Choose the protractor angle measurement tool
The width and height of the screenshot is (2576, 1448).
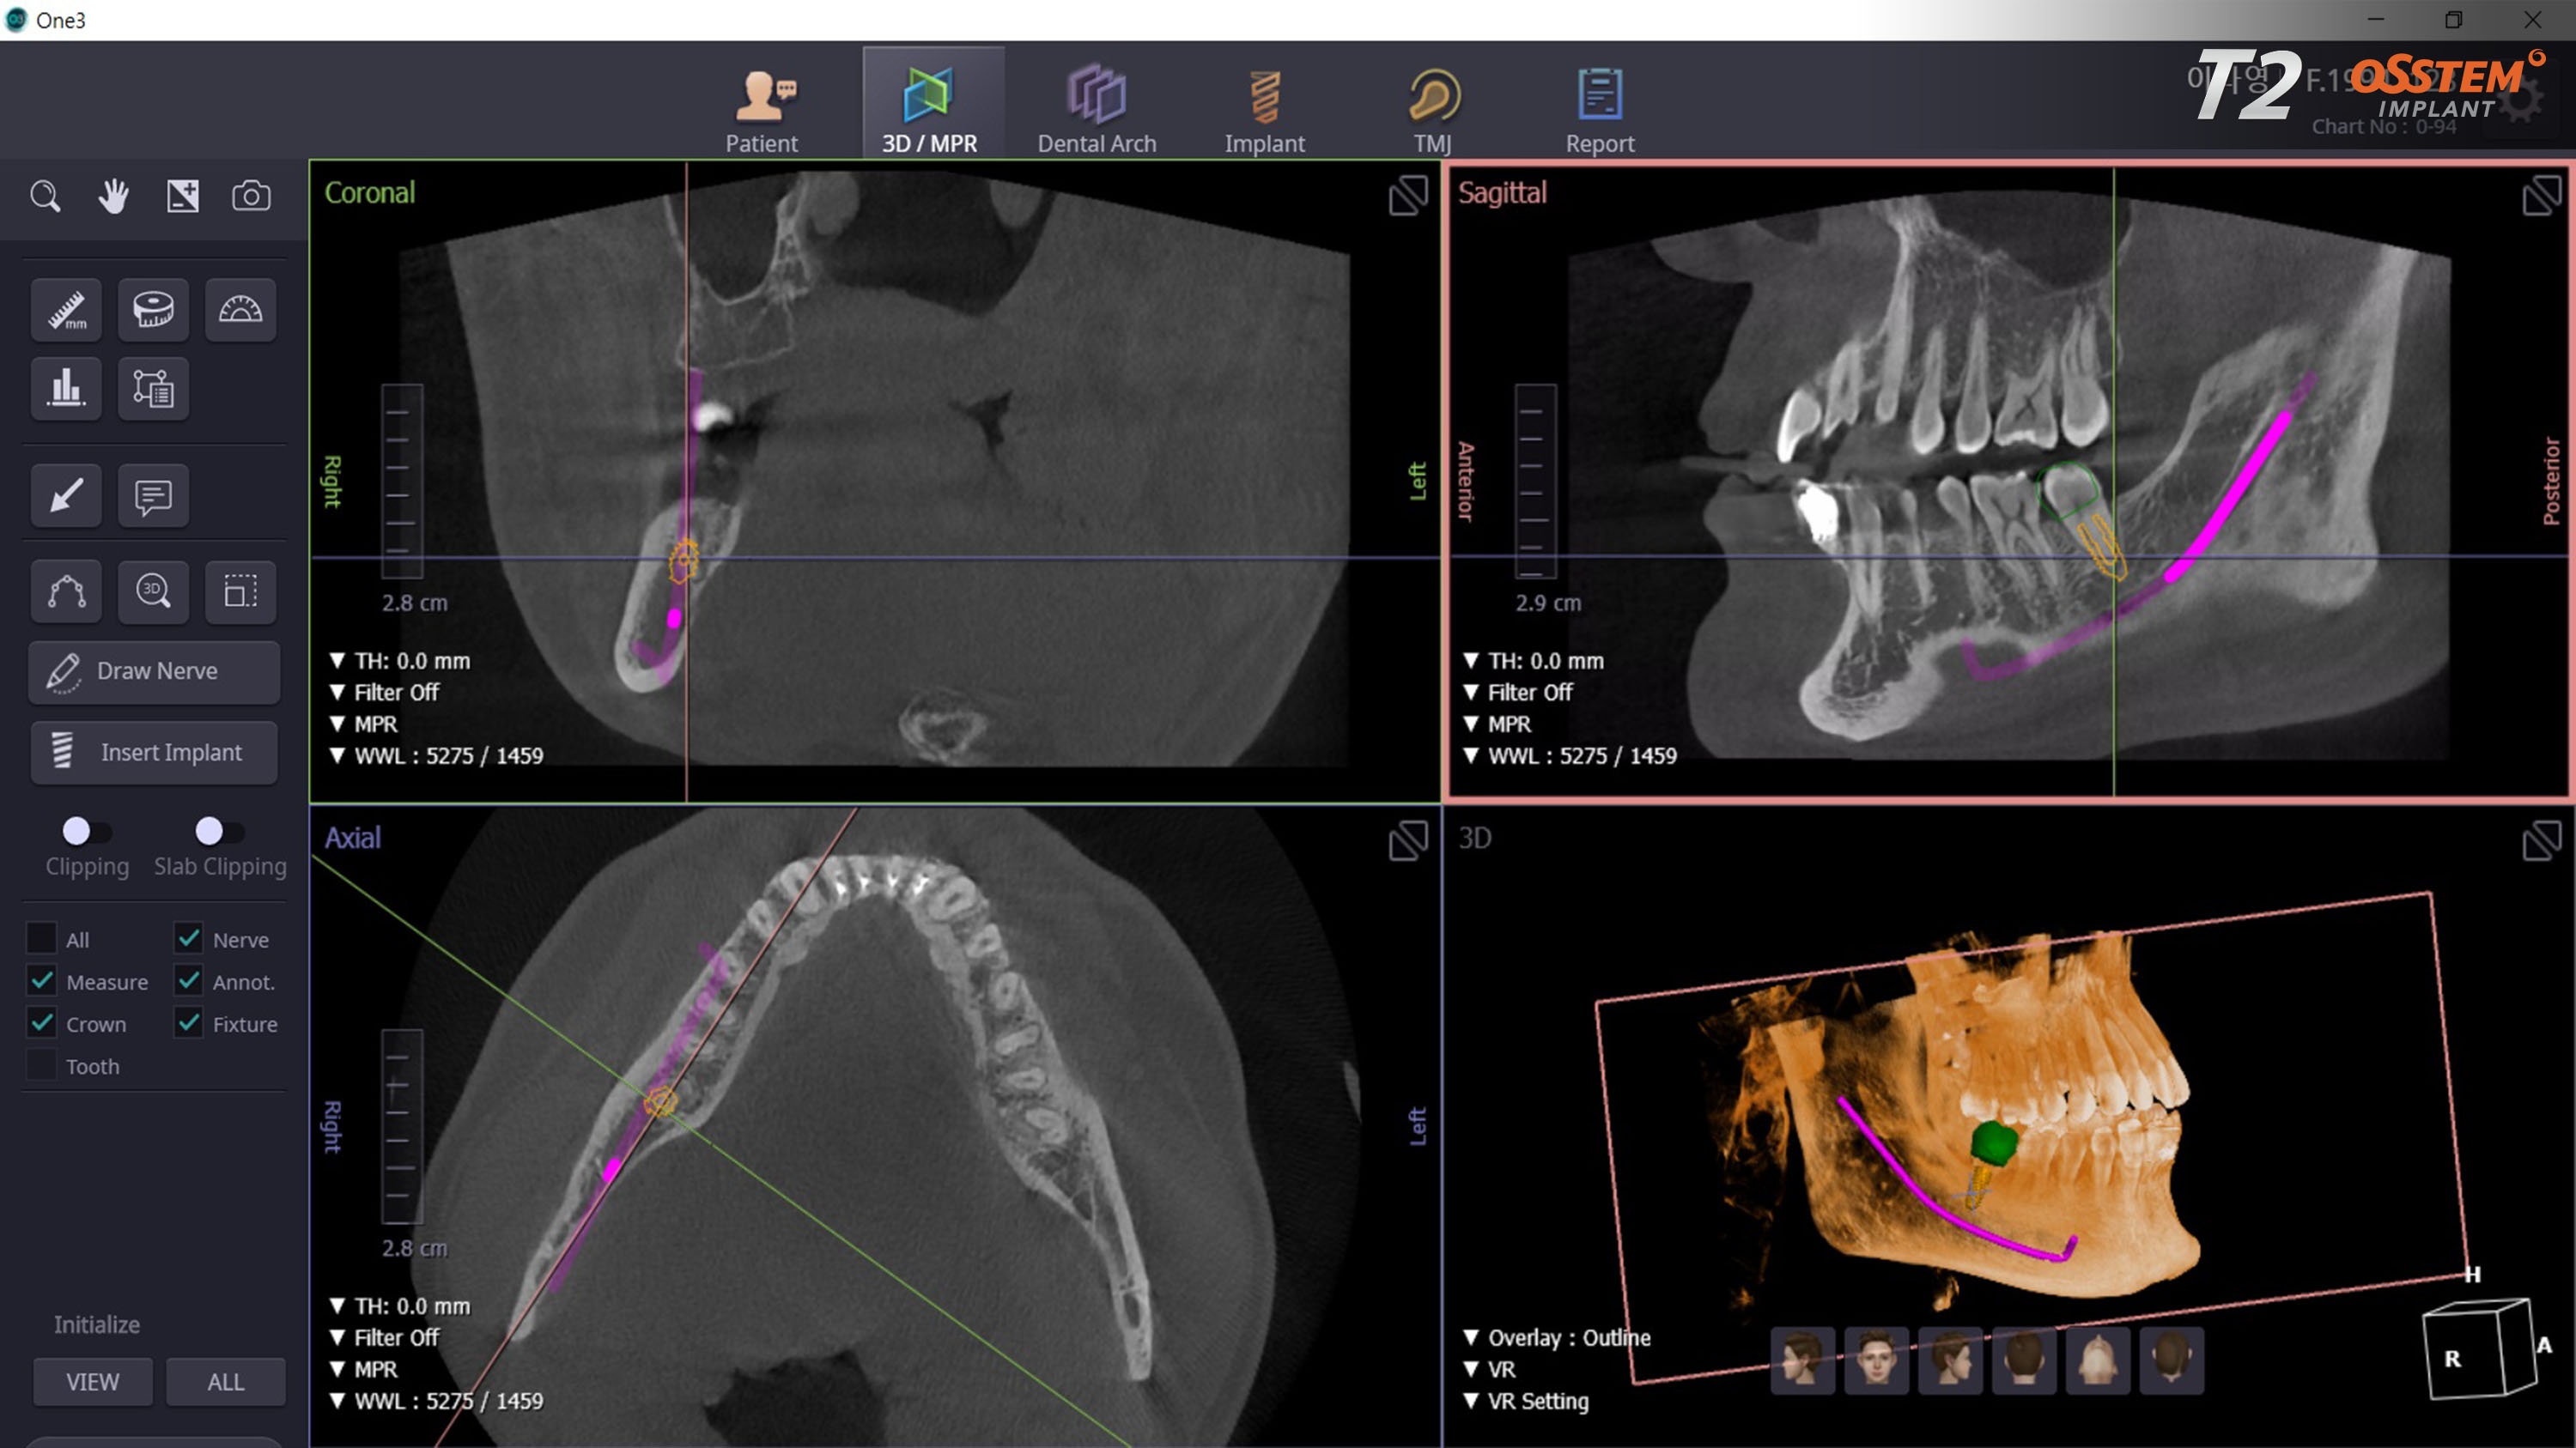tap(240, 310)
